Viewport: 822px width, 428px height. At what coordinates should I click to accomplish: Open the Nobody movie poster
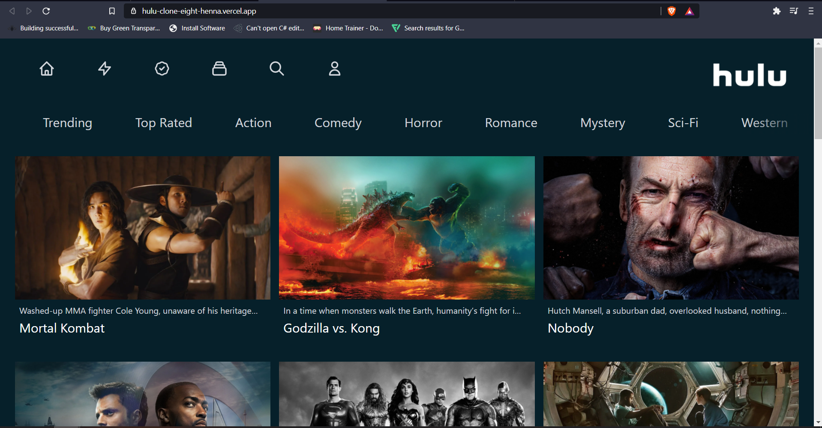point(671,228)
